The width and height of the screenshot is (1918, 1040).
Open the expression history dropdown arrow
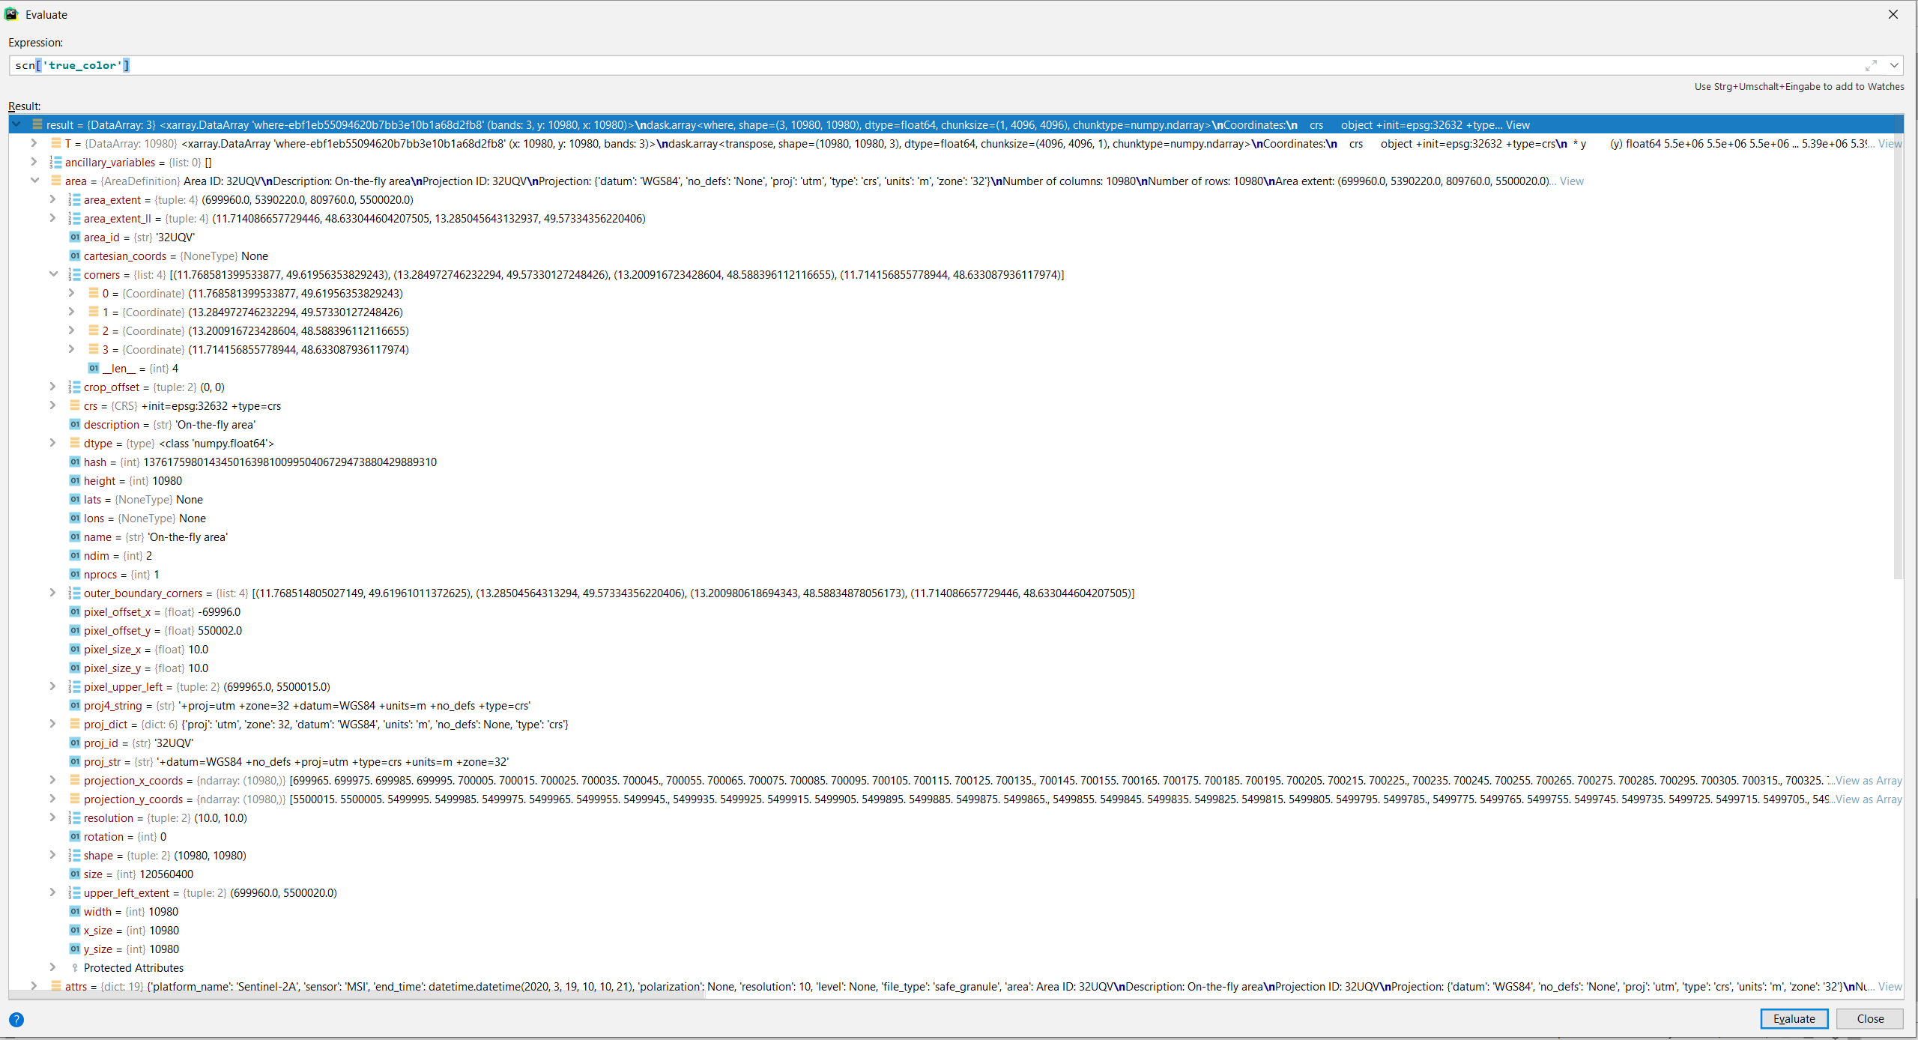(x=1894, y=66)
